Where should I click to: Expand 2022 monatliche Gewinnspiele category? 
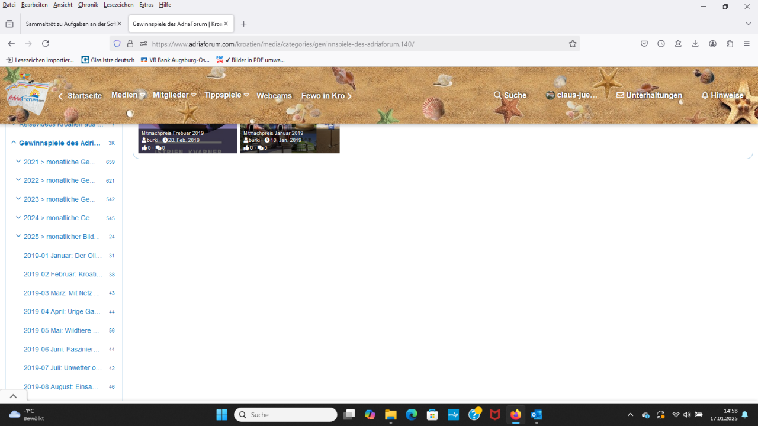18,180
